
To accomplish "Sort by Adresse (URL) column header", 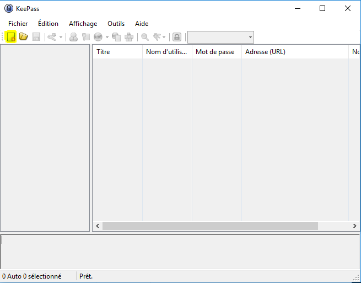I will [x=295, y=52].
